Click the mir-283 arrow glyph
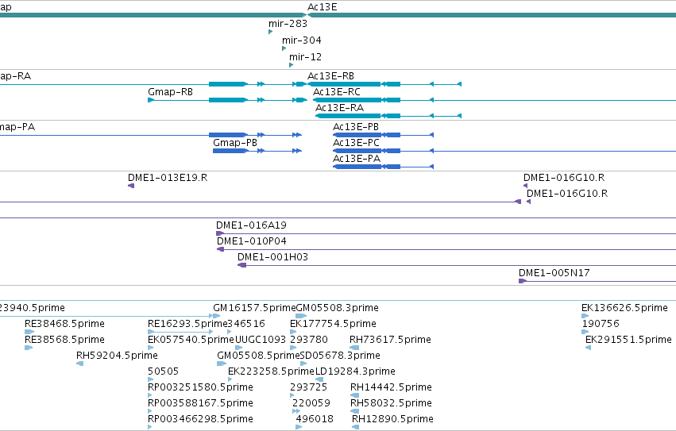This screenshot has height=431, width=676. 270,32
